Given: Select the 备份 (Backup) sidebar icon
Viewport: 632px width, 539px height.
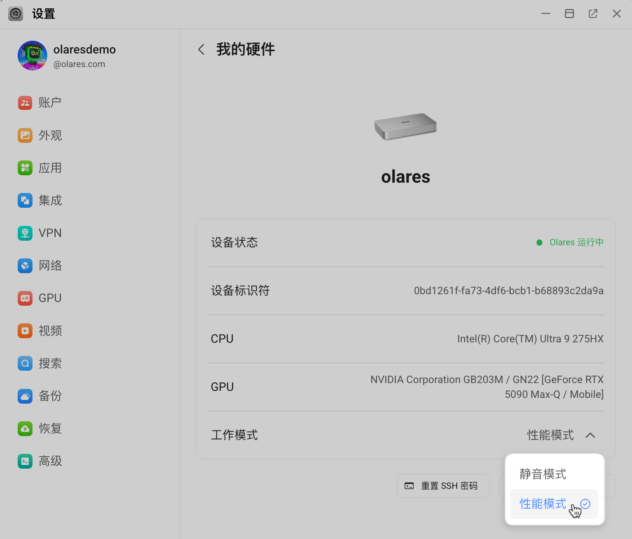Looking at the screenshot, I should pos(25,396).
